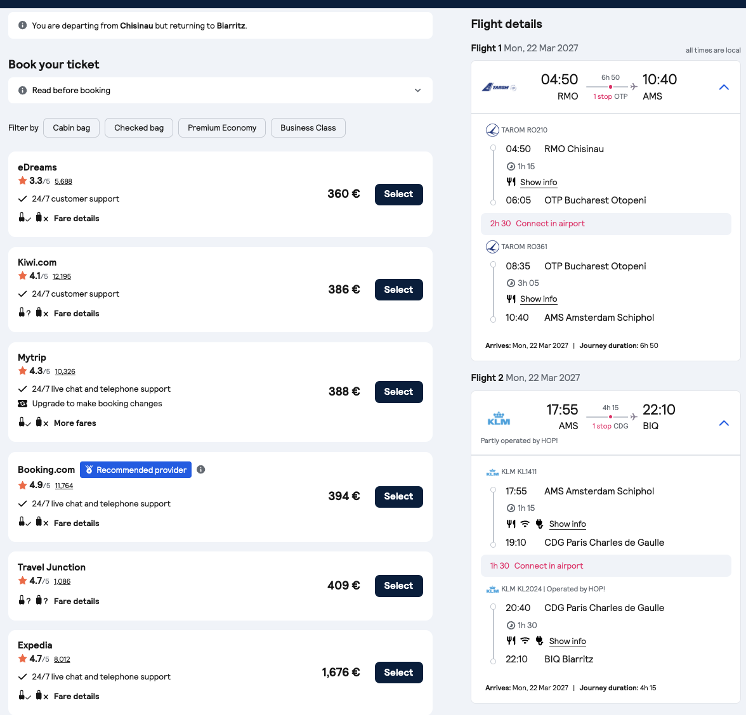Open Mytrip More fares

coord(75,423)
